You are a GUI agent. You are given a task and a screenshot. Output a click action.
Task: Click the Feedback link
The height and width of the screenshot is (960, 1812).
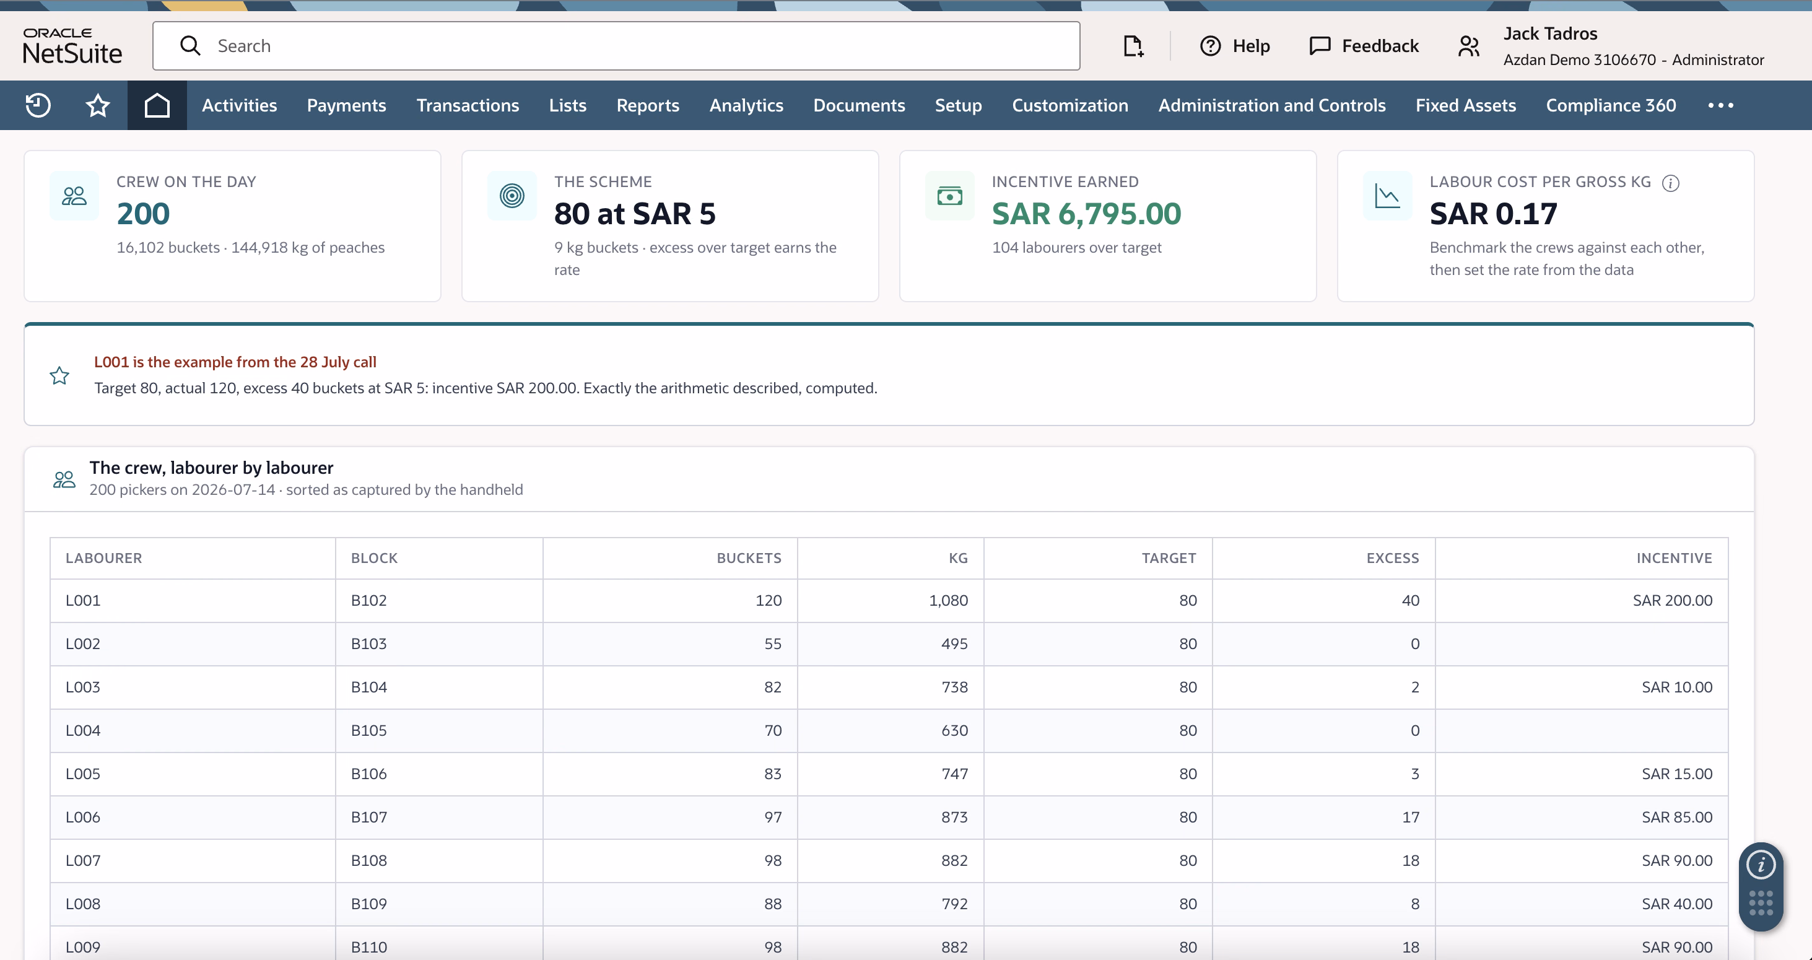1380,46
